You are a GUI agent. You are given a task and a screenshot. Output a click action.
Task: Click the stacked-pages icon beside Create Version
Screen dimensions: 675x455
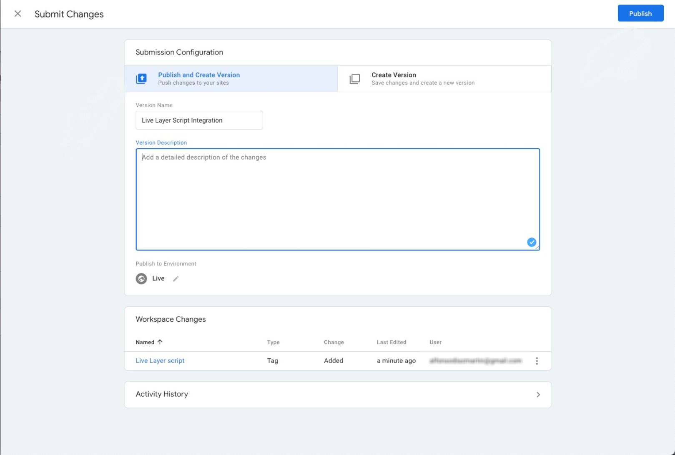(354, 78)
